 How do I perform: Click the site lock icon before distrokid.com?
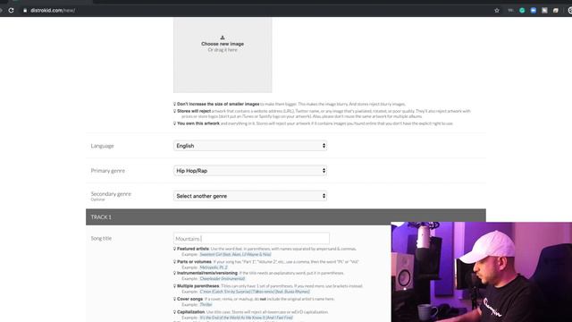25,10
